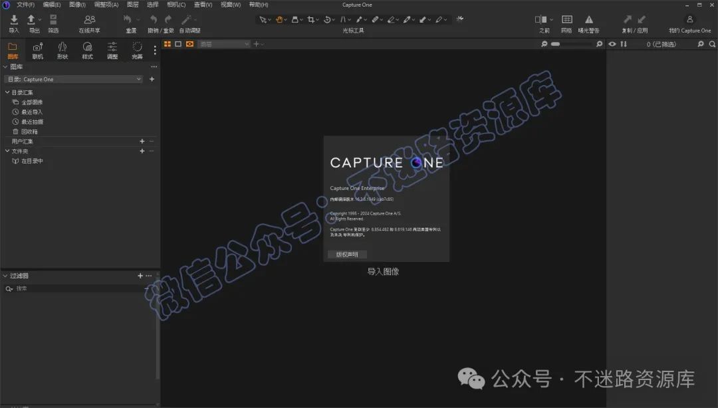
Task: Select 最近导入 in the catalog tree
Action: 32,112
